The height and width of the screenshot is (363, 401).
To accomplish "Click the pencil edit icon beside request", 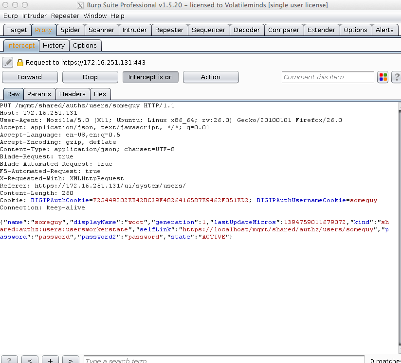I will [x=8, y=63].
